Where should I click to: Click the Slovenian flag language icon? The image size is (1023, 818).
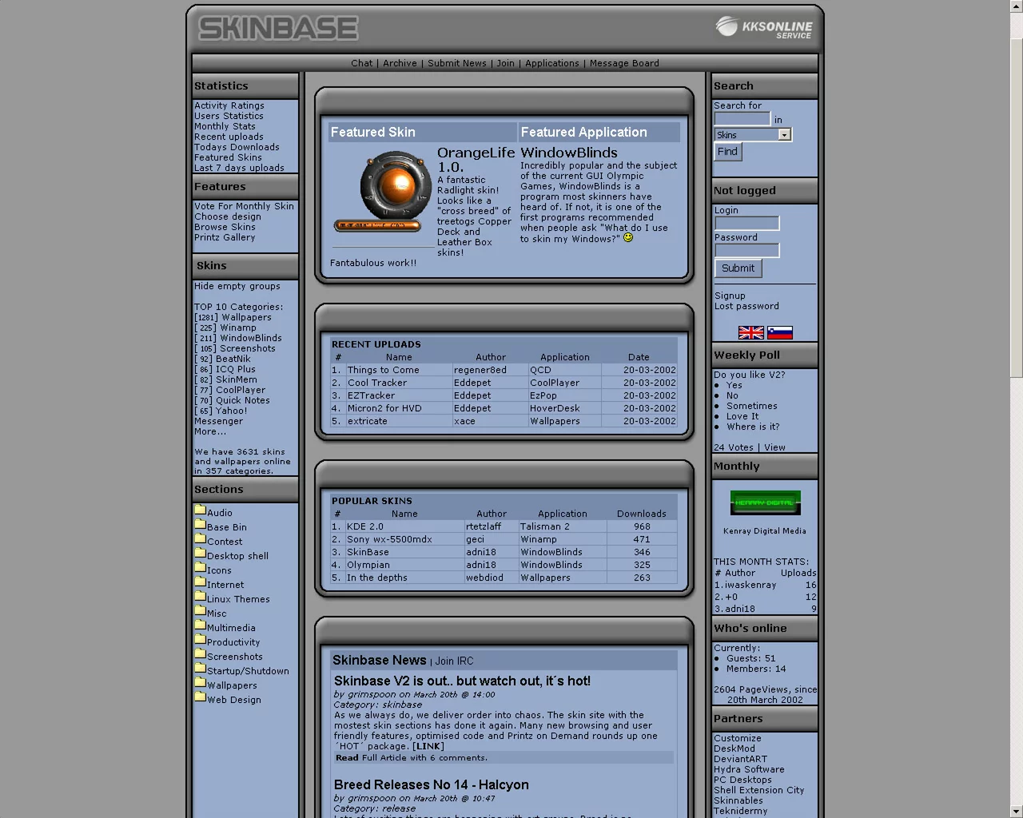[x=779, y=333]
